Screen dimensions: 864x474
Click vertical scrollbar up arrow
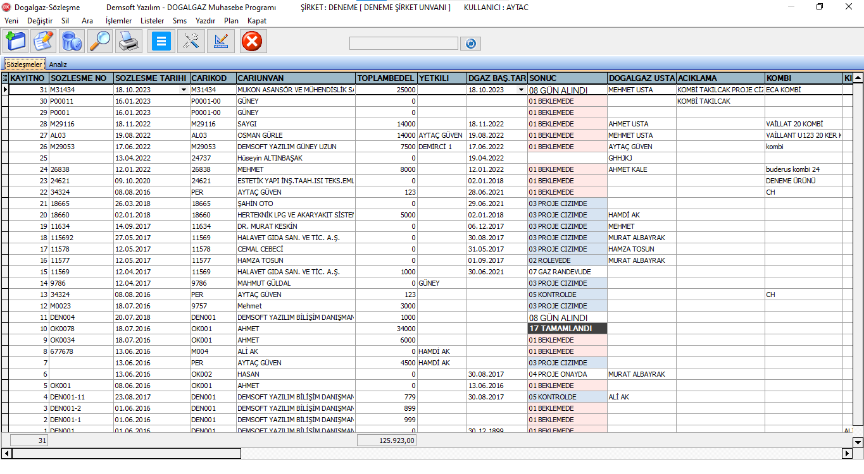tap(858, 78)
